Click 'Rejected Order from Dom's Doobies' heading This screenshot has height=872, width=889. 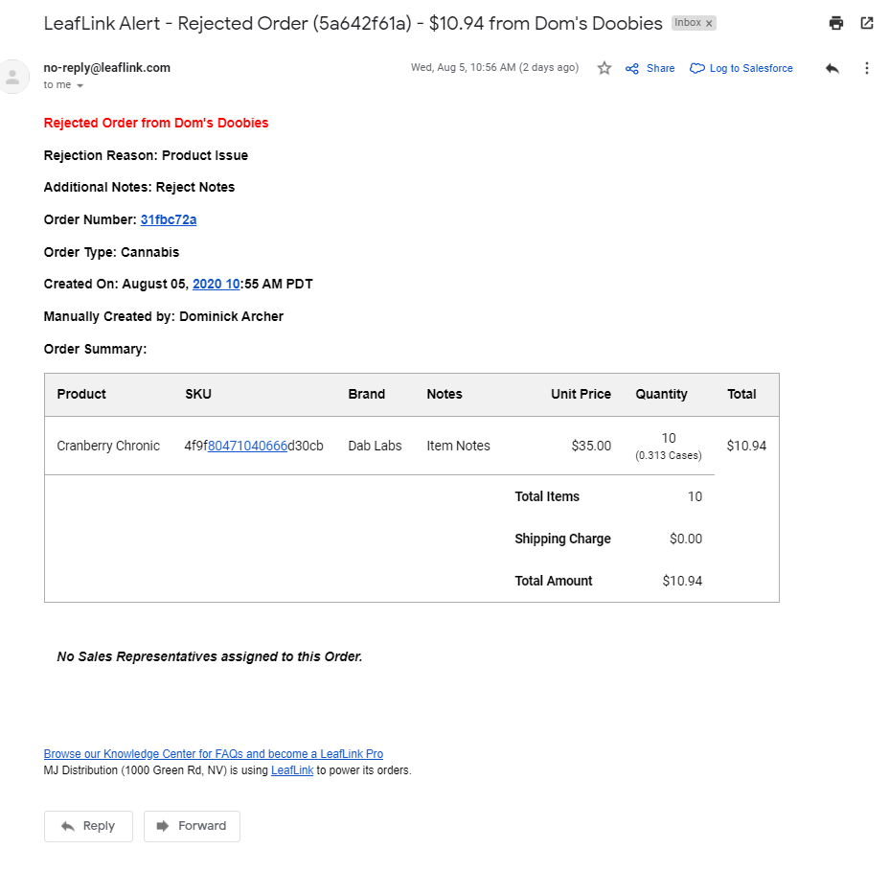tap(156, 123)
